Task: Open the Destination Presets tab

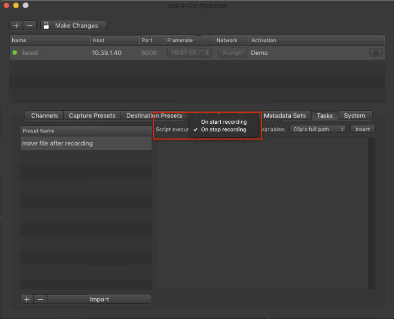Action: (x=154, y=116)
